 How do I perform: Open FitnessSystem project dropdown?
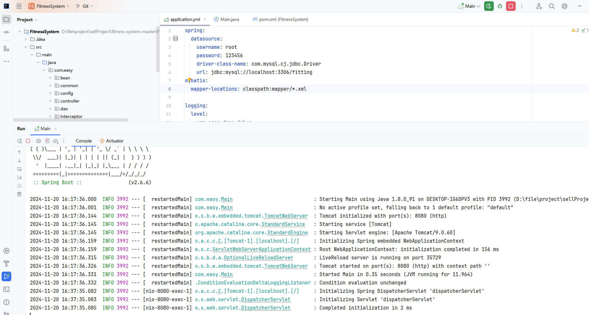pos(49,6)
